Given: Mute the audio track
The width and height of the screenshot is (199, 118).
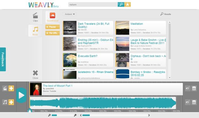Looking at the screenshot, I should tap(188, 102).
